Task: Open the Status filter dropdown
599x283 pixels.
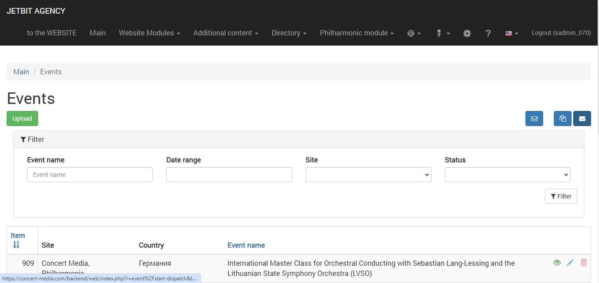Action: tap(507, 175)
